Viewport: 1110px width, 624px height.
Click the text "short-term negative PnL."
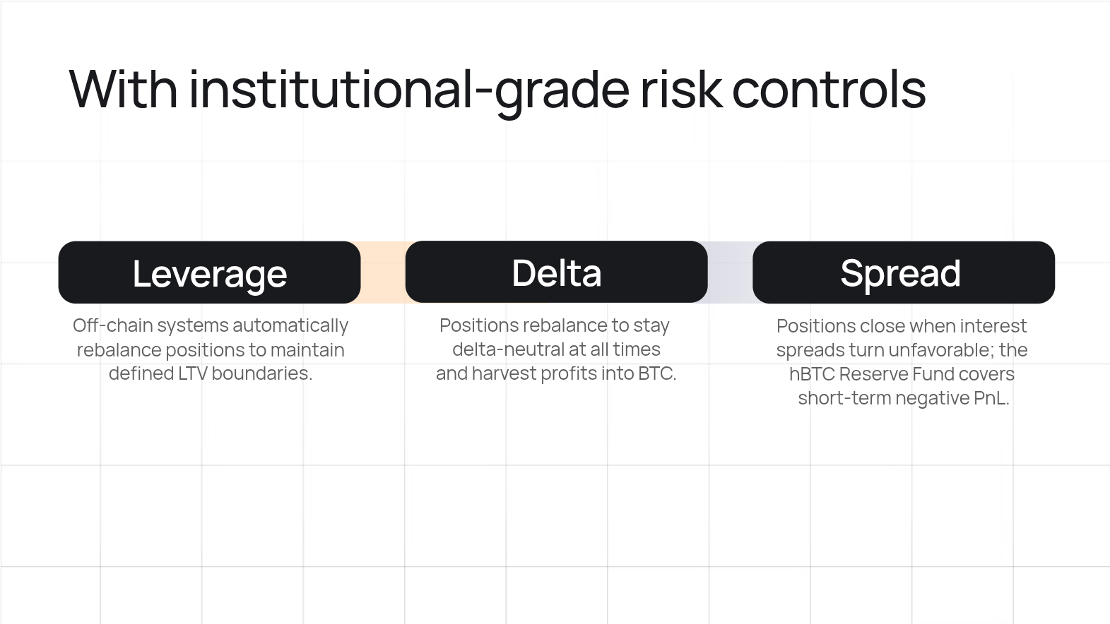coord(903,398)
